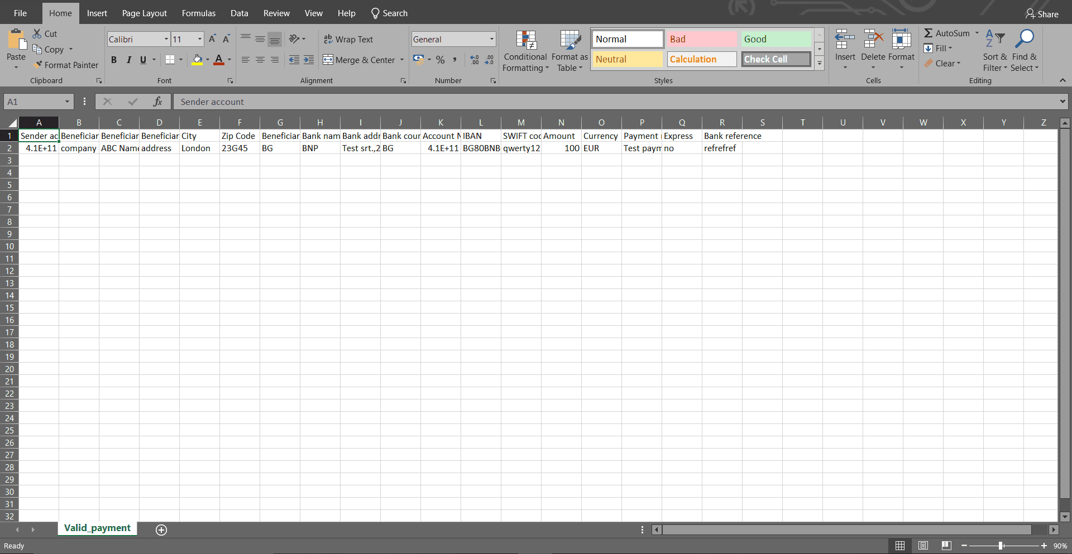Open Sort & Filter menu

(x=995, y=51)
